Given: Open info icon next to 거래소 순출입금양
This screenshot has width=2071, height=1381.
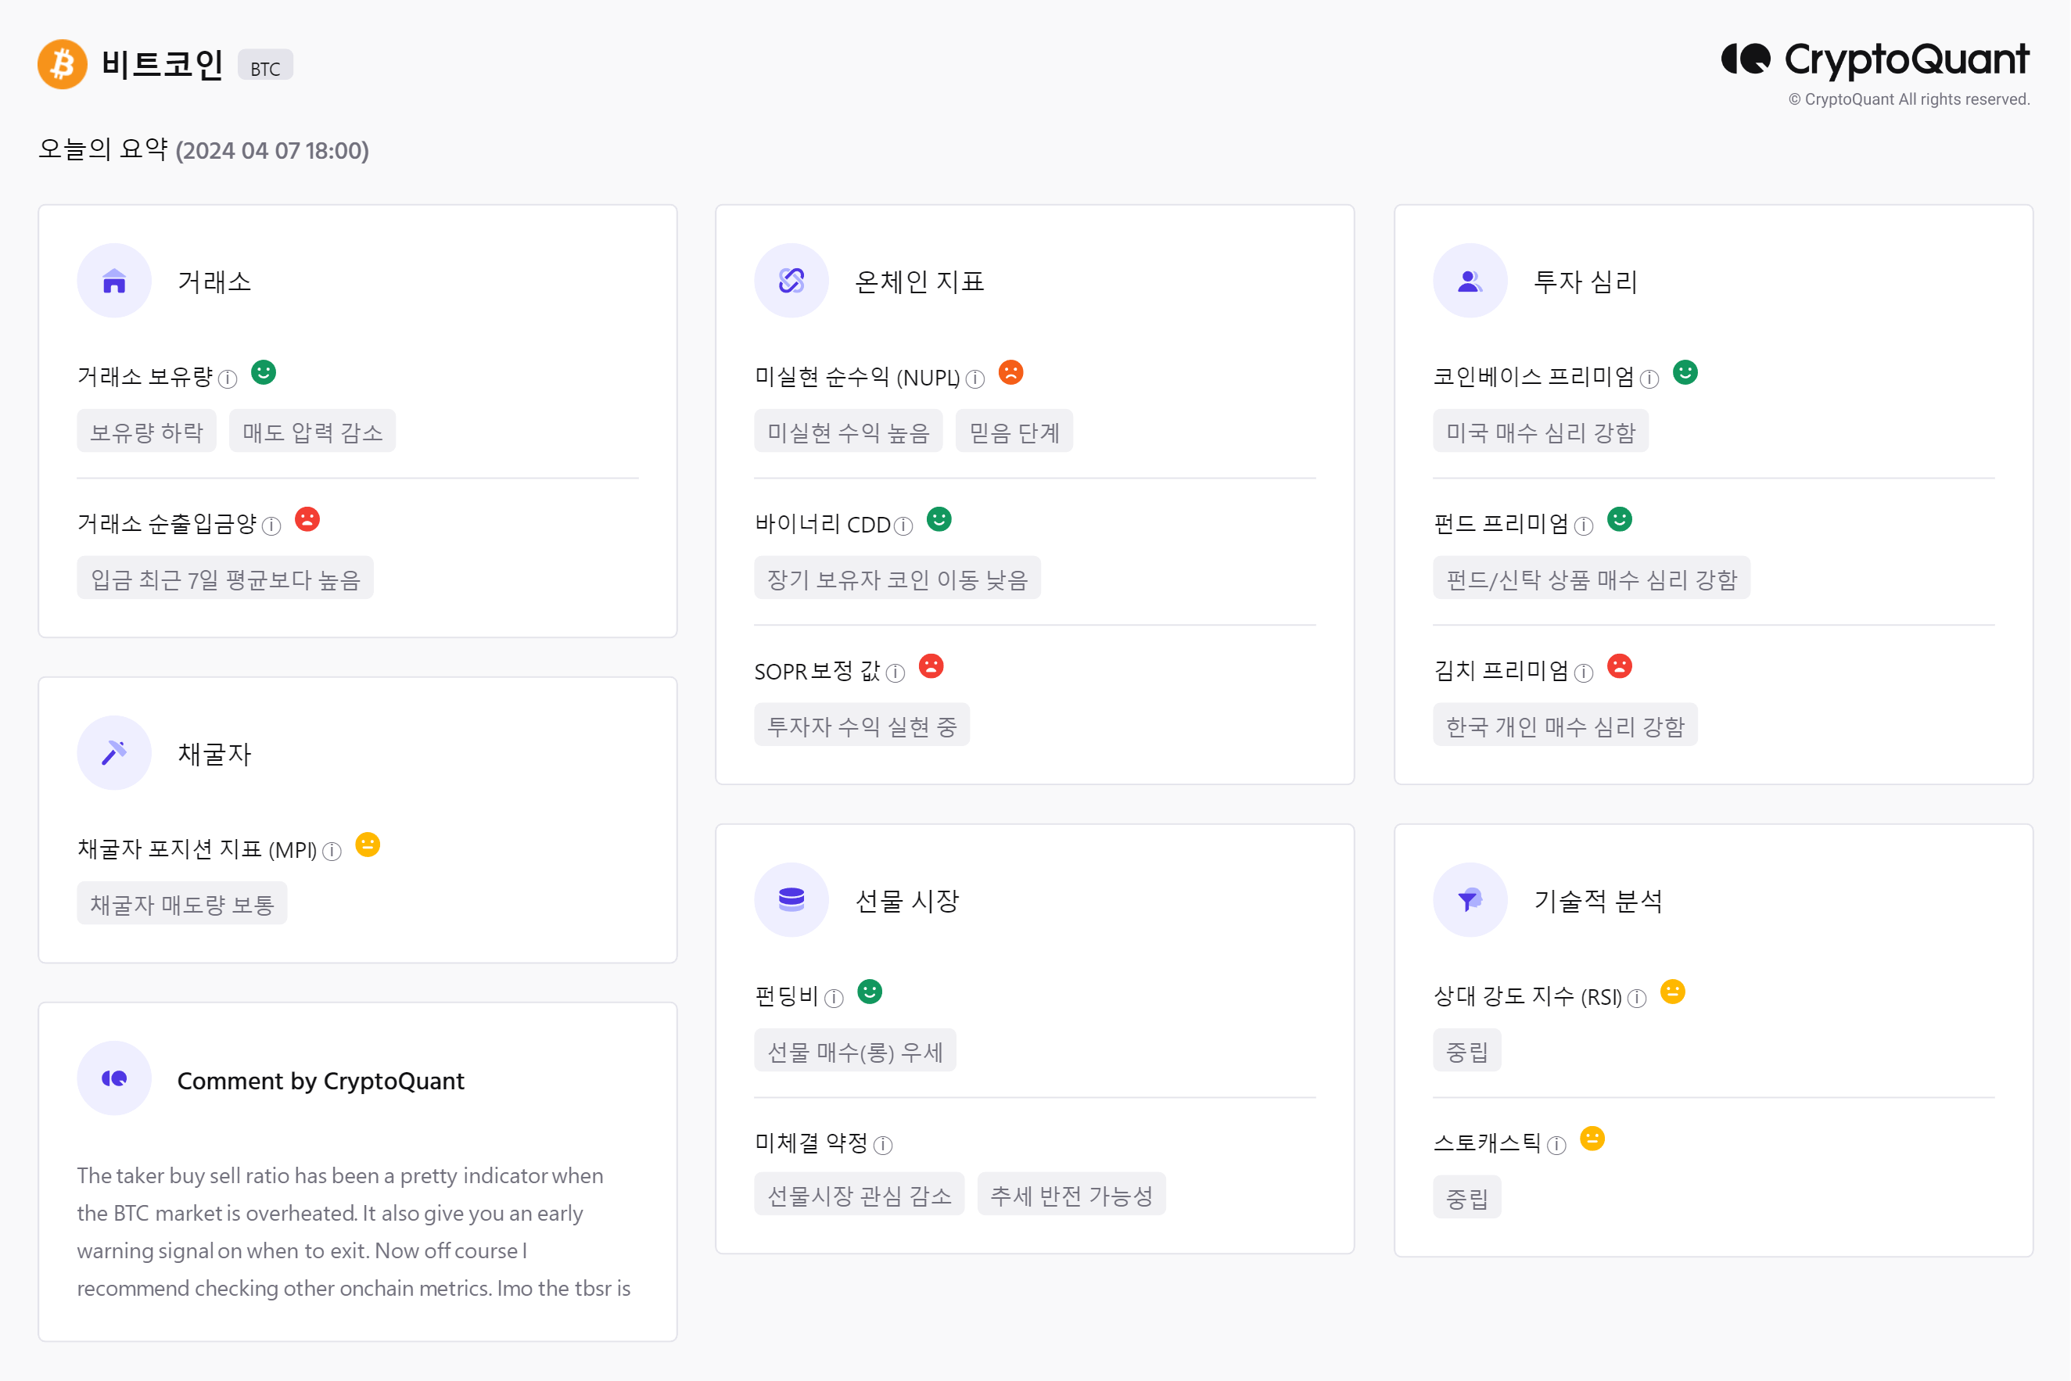Looking at the screenshot, I should coord(271,525).
